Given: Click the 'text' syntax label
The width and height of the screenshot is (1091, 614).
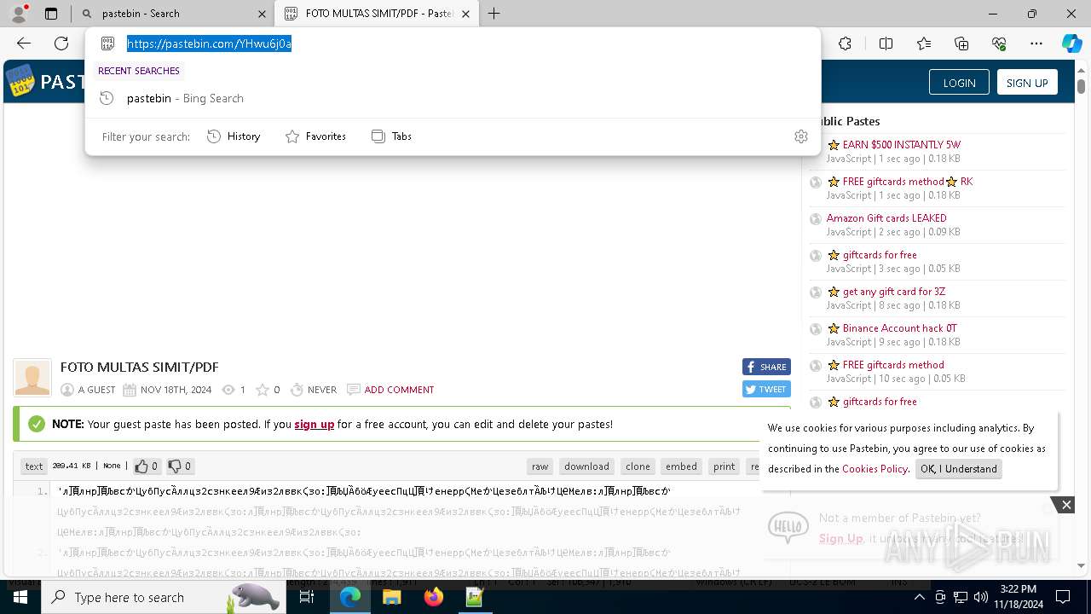Looking at the screenshot, I should coord(34,466).
